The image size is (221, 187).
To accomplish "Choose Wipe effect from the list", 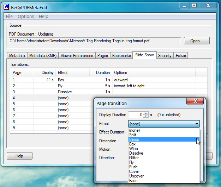I will click(x=164, y=149).
